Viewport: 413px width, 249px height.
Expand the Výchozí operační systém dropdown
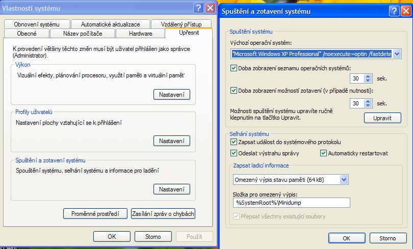coord(397,53)
